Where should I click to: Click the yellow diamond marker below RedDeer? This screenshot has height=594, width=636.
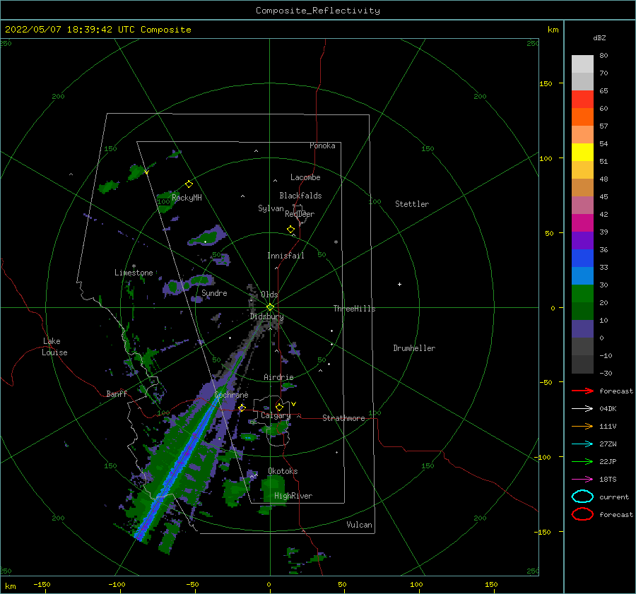click(290, 230)
